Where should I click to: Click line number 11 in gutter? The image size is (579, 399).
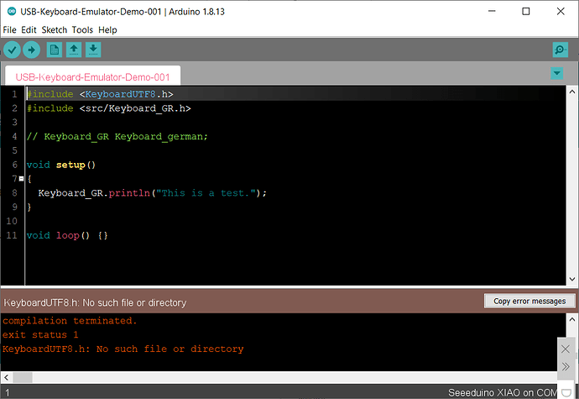tap(12, 235)
